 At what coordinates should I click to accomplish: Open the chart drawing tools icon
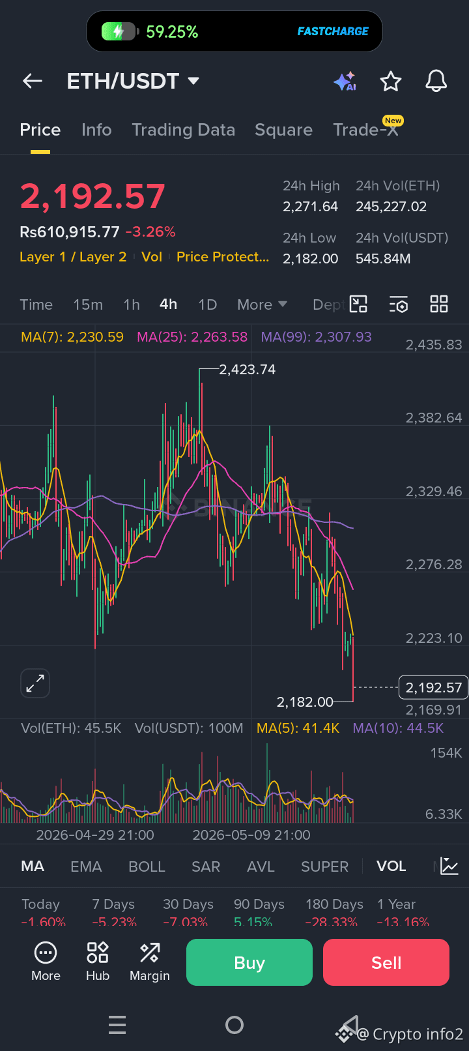click(359, 304)
